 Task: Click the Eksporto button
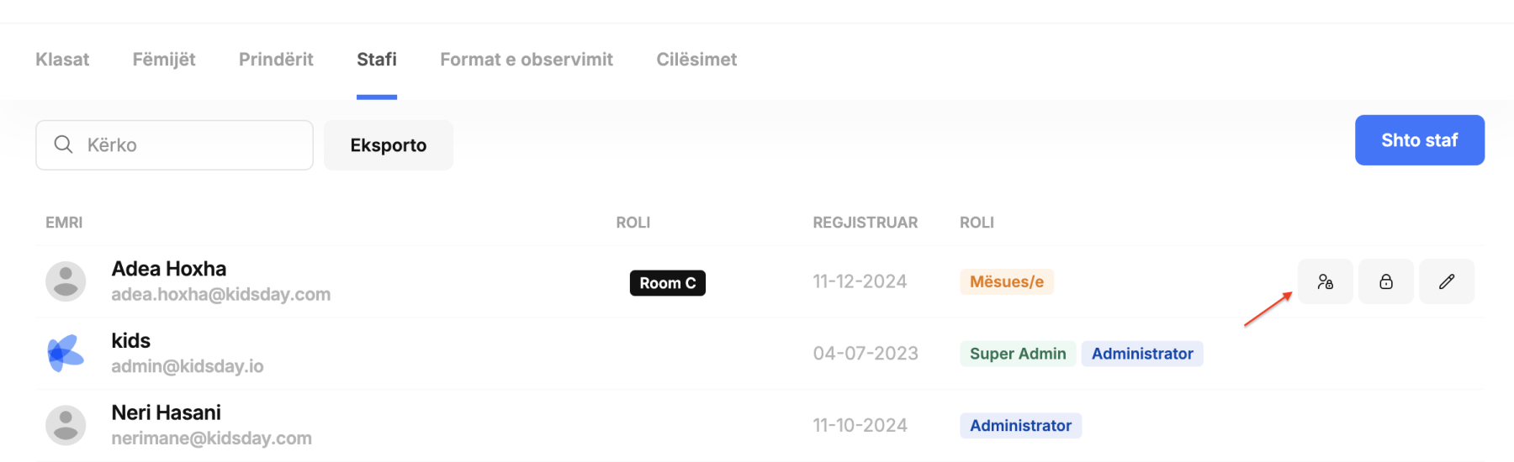click(x=389, y=145)
